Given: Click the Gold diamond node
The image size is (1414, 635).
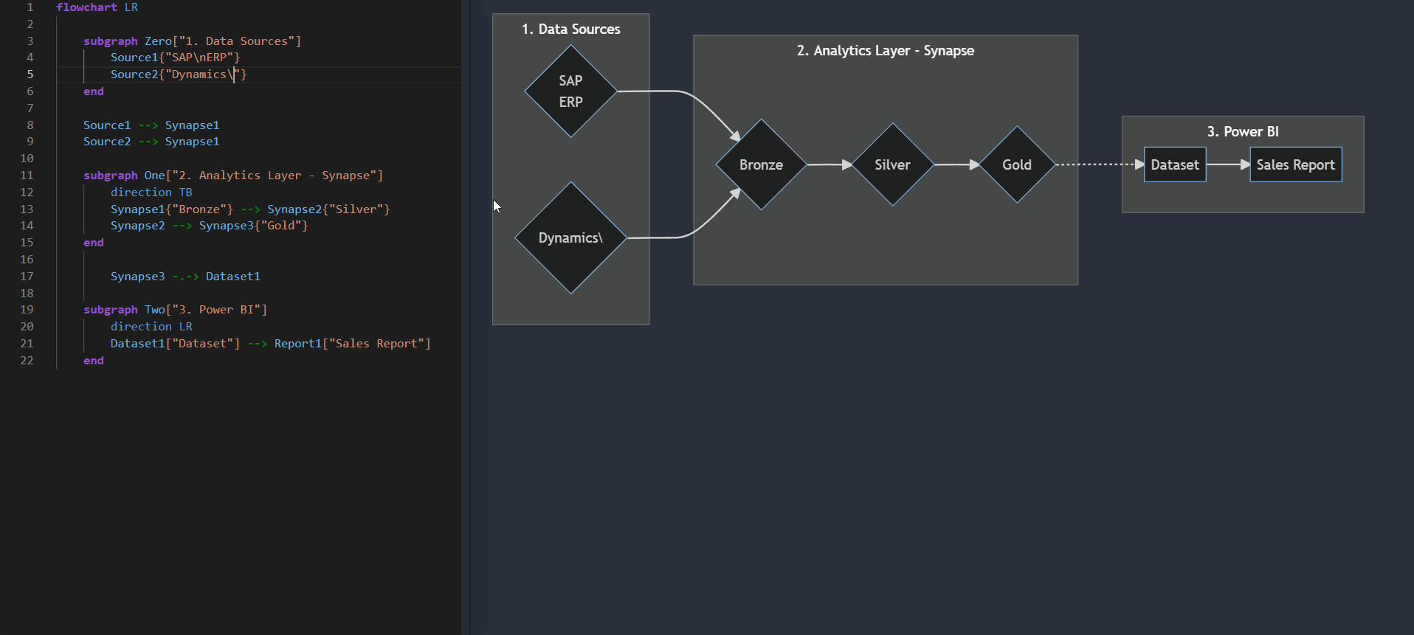Looking at the screenshot, I should pos(1017,164).
